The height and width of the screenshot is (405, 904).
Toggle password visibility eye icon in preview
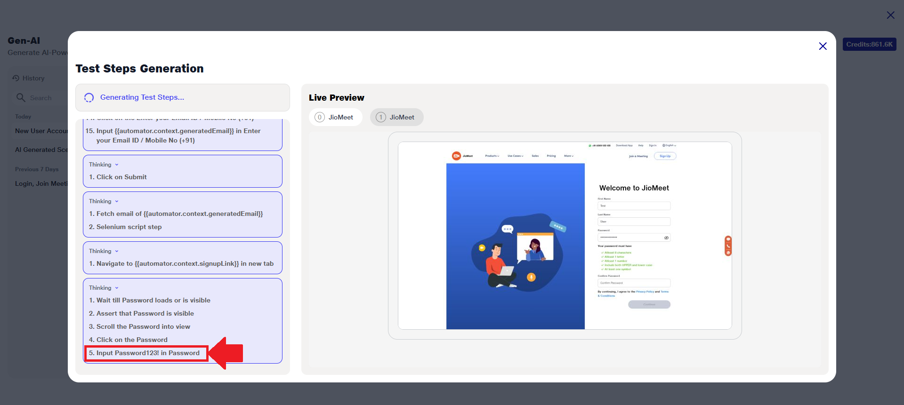click(666, 238)
